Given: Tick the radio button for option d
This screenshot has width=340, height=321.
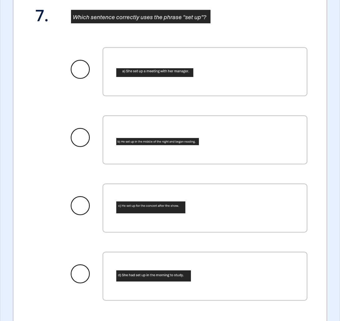Looking at the screenshot, I should click(x=80, y=274).
